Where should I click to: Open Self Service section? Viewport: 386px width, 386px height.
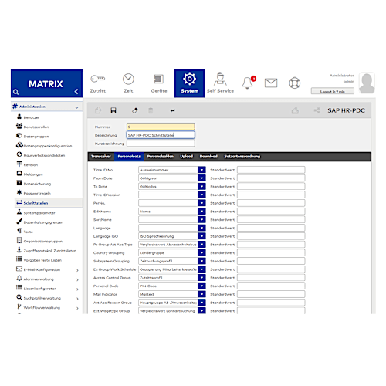click(x=220, y=83)
